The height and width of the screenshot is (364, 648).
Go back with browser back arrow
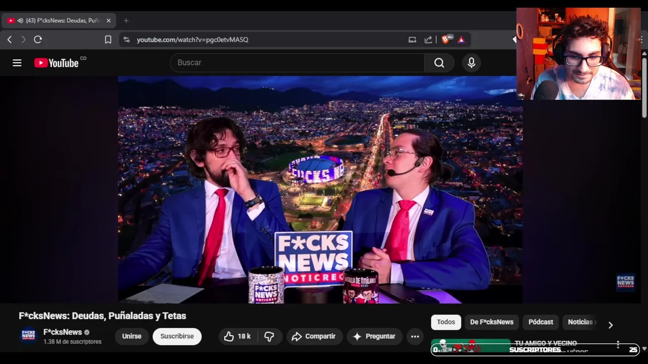10,39
